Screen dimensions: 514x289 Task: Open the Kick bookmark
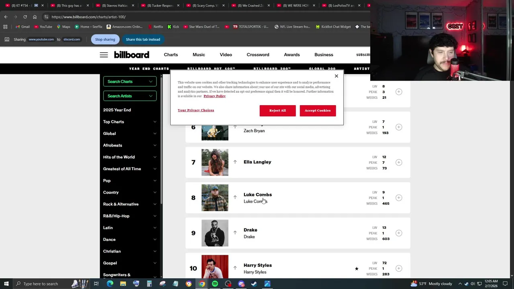pyautogui.click(x=173, y=27)
